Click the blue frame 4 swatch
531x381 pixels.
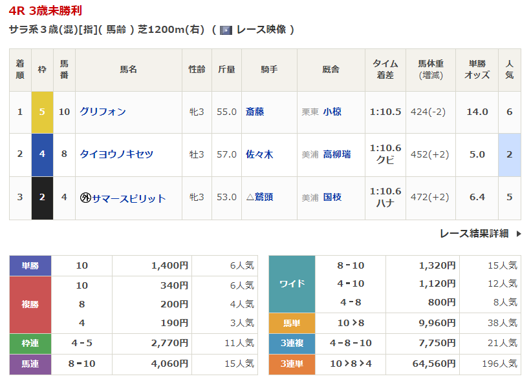click(42, 154)
